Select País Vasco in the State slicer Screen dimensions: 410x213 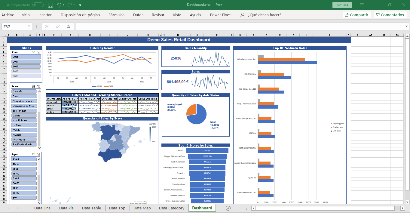point(24,140)
